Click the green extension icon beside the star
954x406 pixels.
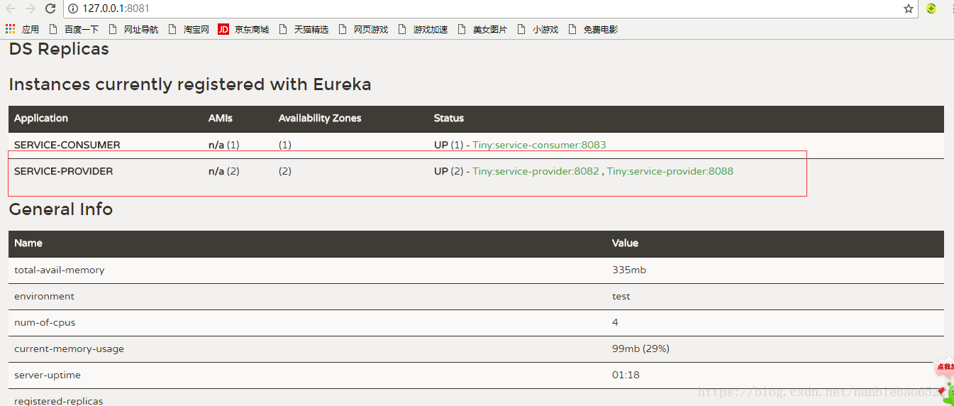[931, 9]
